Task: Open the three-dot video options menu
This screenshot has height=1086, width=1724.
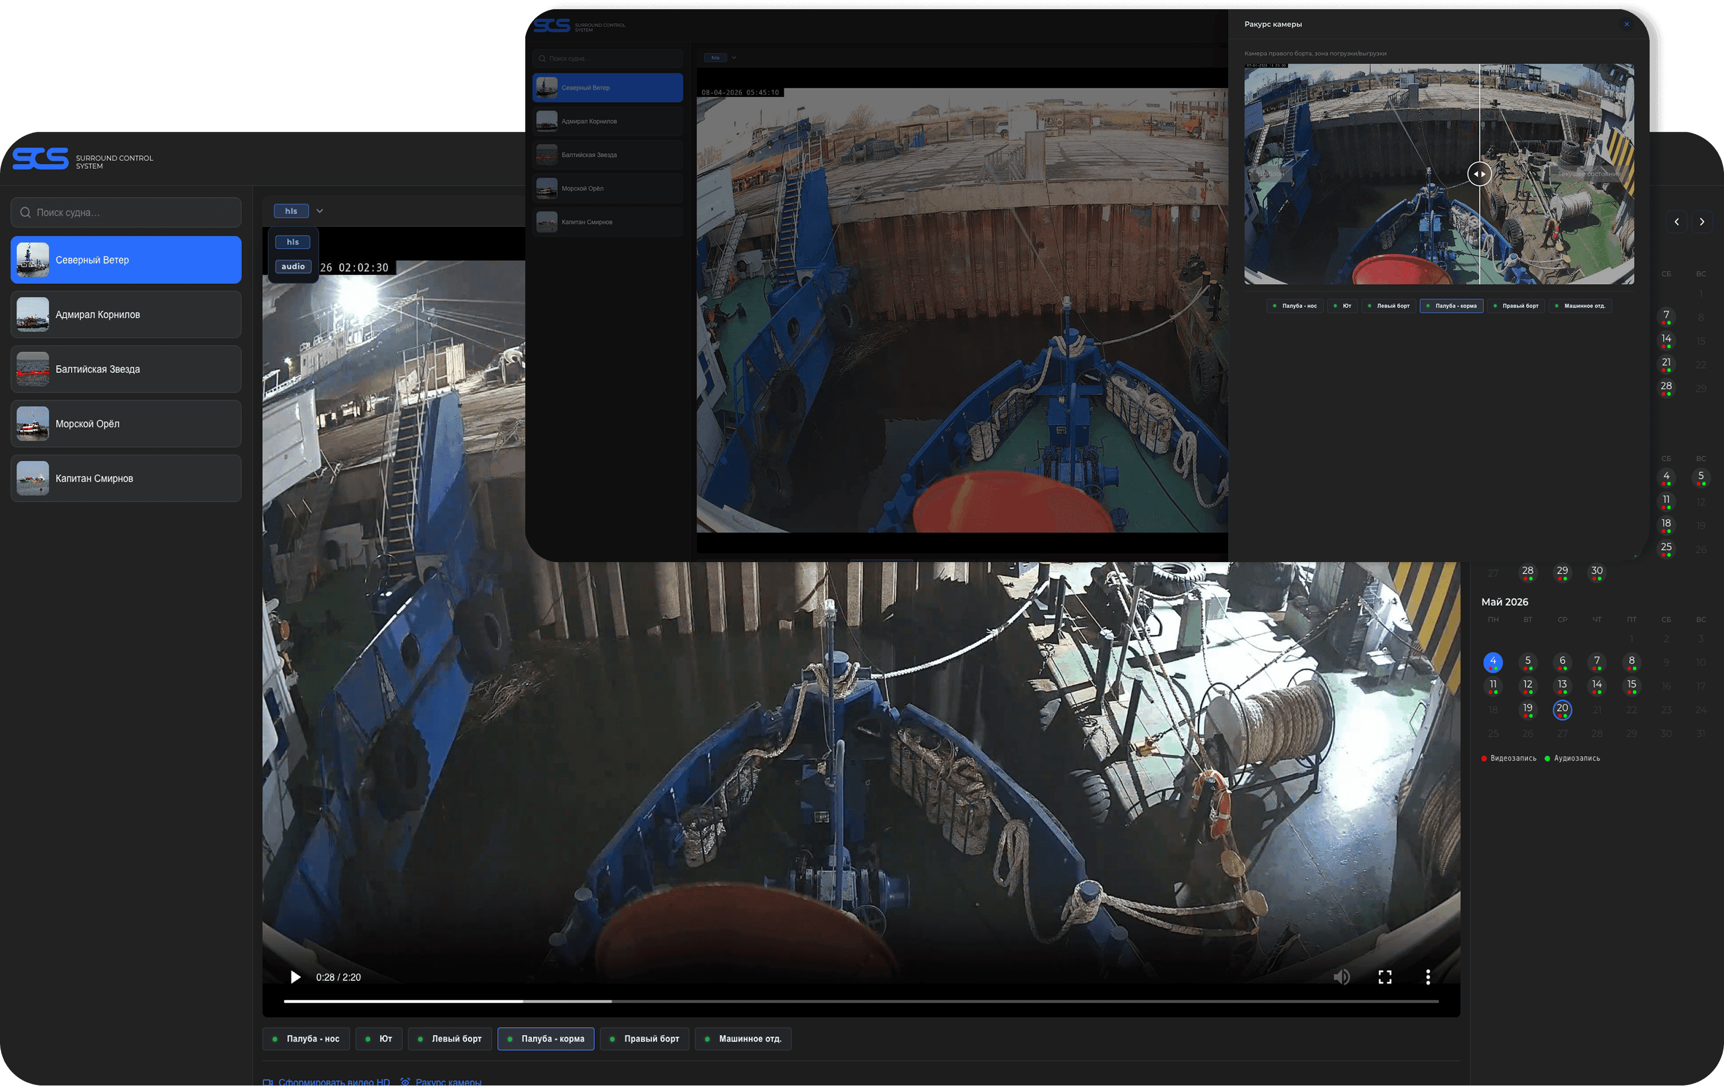Action: [x=1428, y=977]
